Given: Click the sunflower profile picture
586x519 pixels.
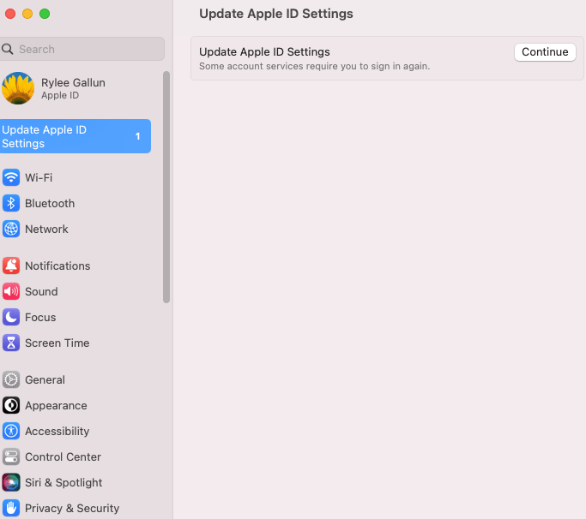Looking at the screenshot, I should point(17,88).
